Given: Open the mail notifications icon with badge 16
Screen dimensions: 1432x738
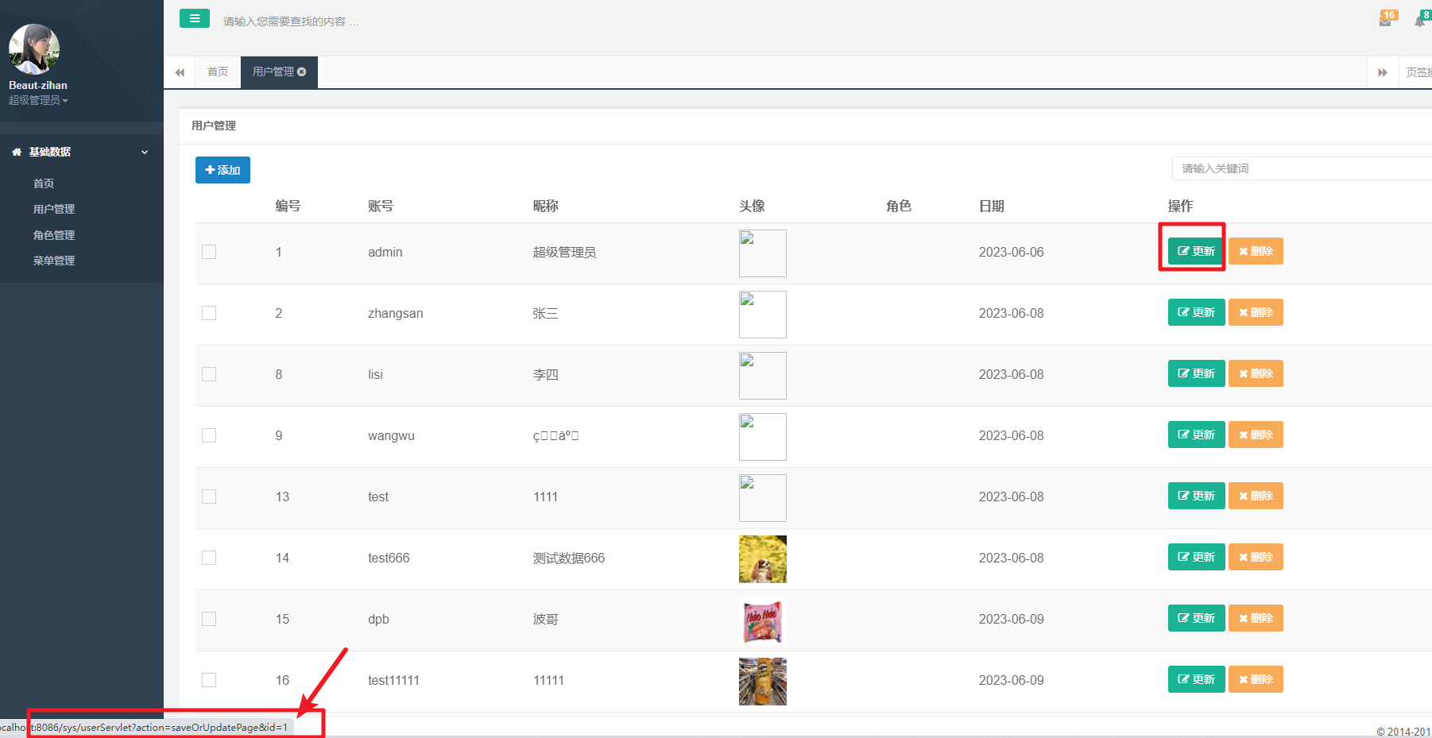Looking at the screenshot, I should pyautogui.click(x=1386, y=20).
